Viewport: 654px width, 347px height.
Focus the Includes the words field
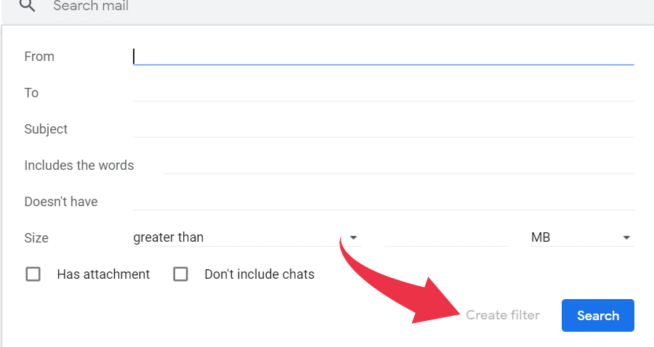tap(398, 165)
